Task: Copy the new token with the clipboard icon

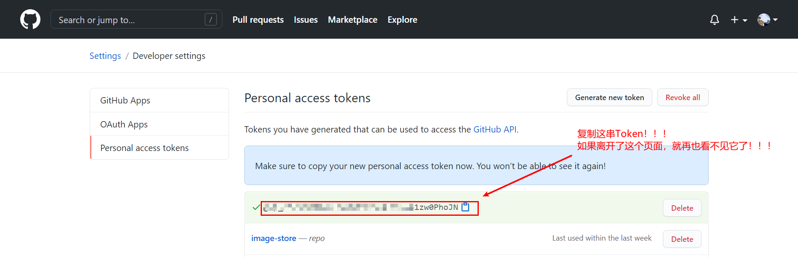Action: pos(465,207)
